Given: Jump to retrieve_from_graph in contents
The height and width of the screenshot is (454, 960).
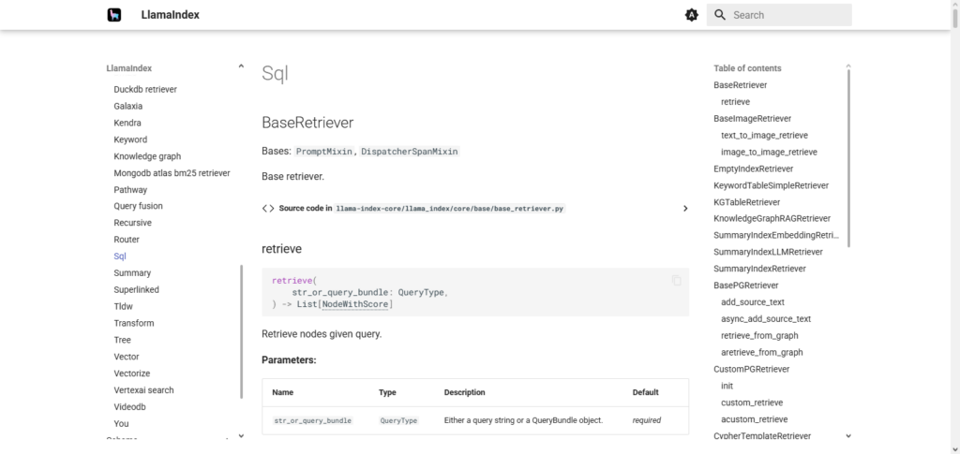Looking at the screenshot, I should click(759, 335).
